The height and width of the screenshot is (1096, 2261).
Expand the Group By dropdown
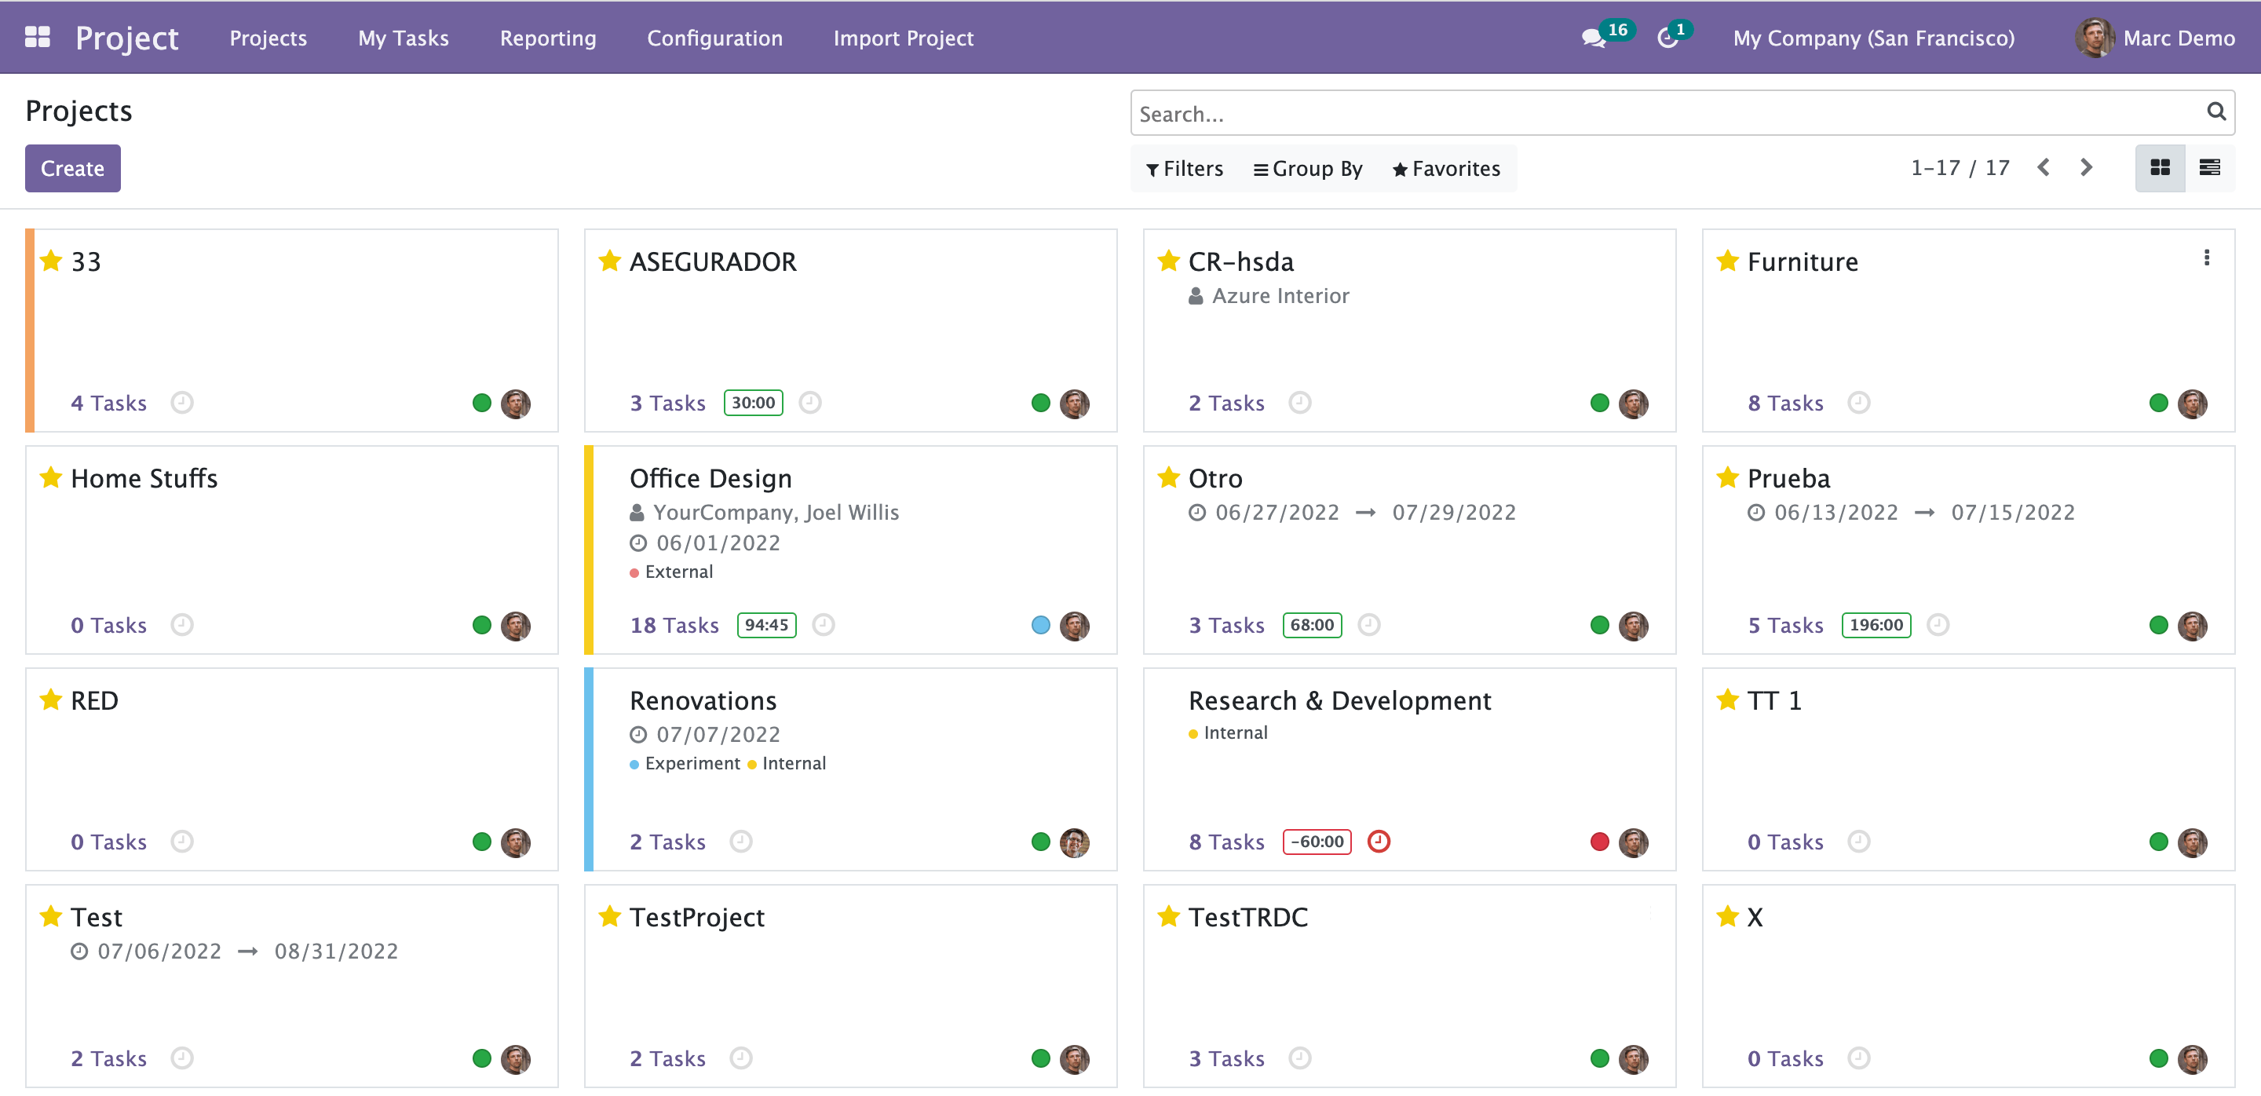coord(1308,169)
